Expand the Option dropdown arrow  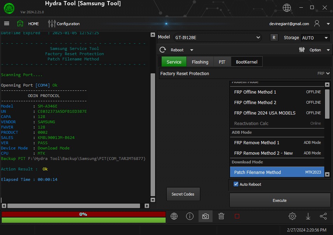tap(328, 50)
